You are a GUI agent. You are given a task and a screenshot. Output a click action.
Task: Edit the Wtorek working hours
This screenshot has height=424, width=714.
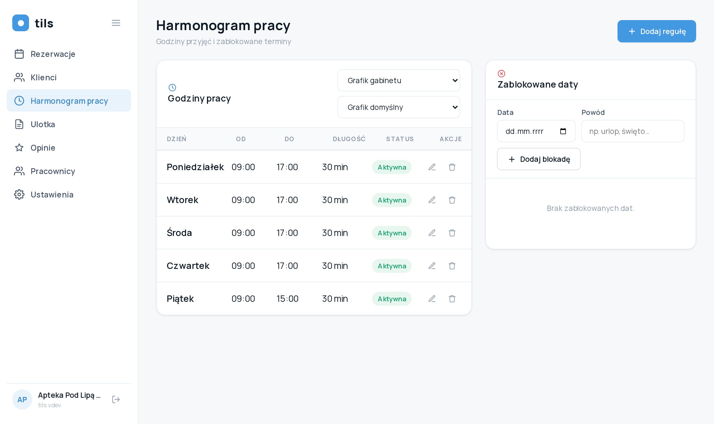pos(432,200)
